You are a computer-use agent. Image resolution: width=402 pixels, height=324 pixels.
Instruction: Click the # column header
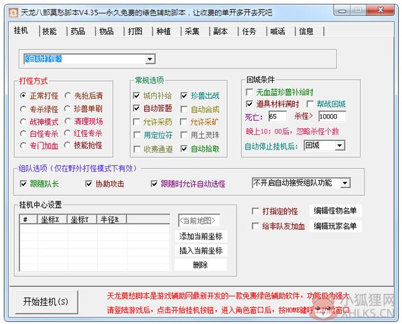pos(29,219)
